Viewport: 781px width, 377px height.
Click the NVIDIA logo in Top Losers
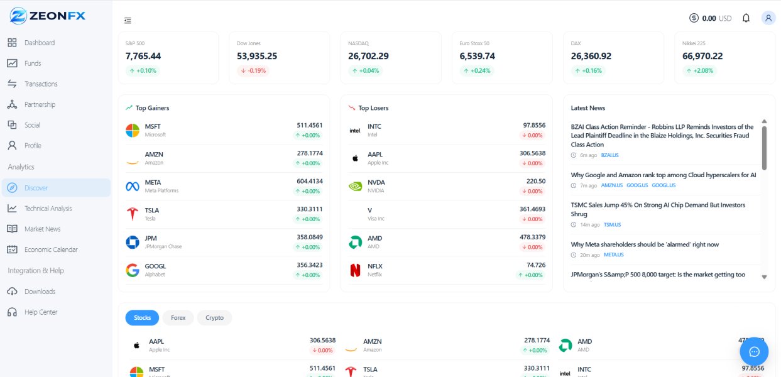click(355, 186)
